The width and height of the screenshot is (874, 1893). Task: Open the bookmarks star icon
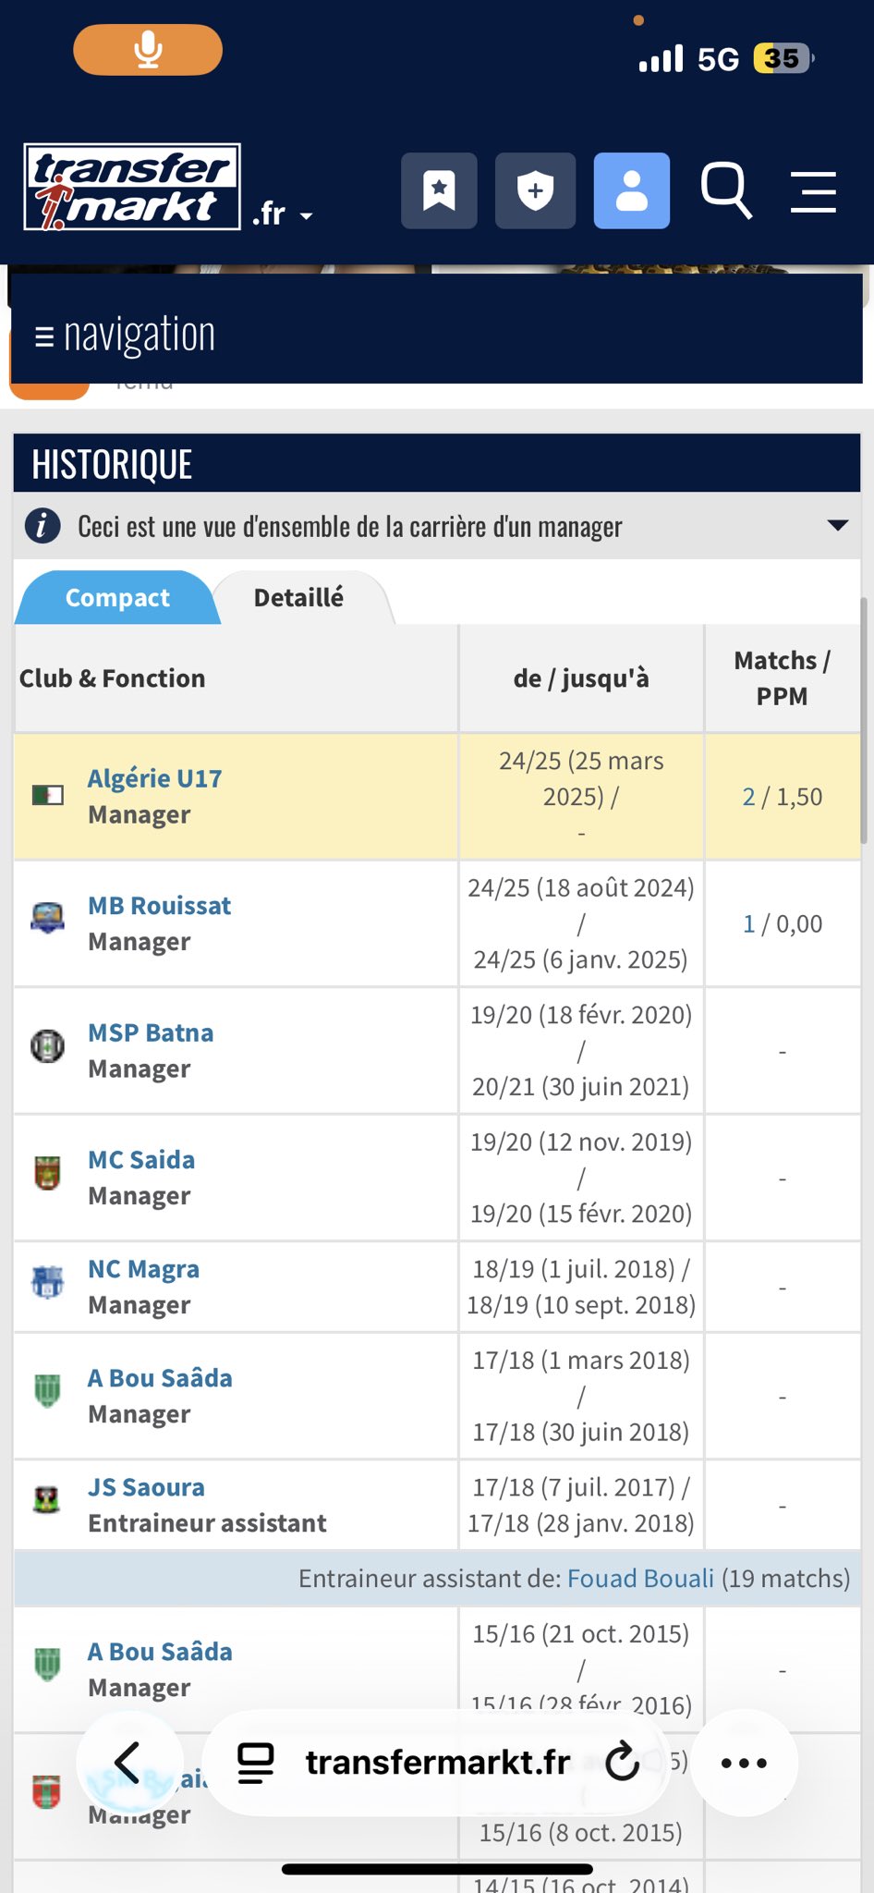(x=439, y=191)
